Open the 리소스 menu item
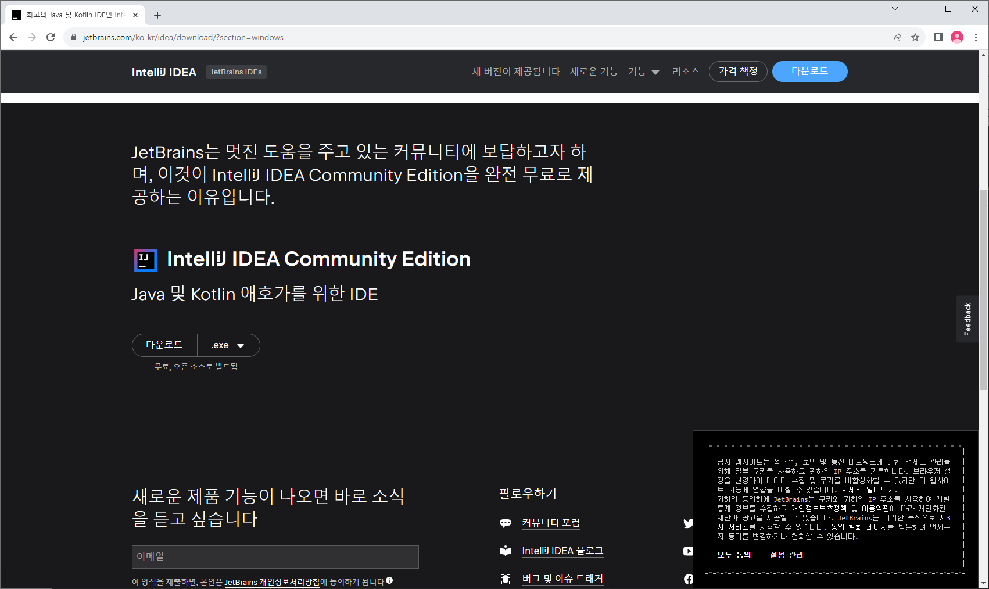The width and height of the screenshot is (989, 589). pyautogui.click(x=686, y=72)
